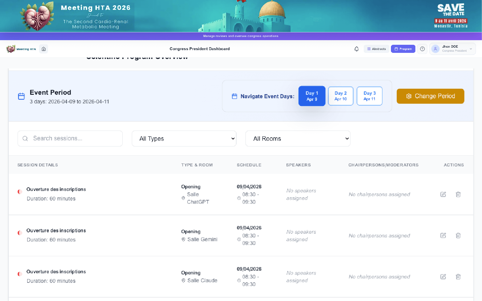The image size is (482, 301).
Task: Switch to Day 1 Apr 9
Action: (312, 96)
